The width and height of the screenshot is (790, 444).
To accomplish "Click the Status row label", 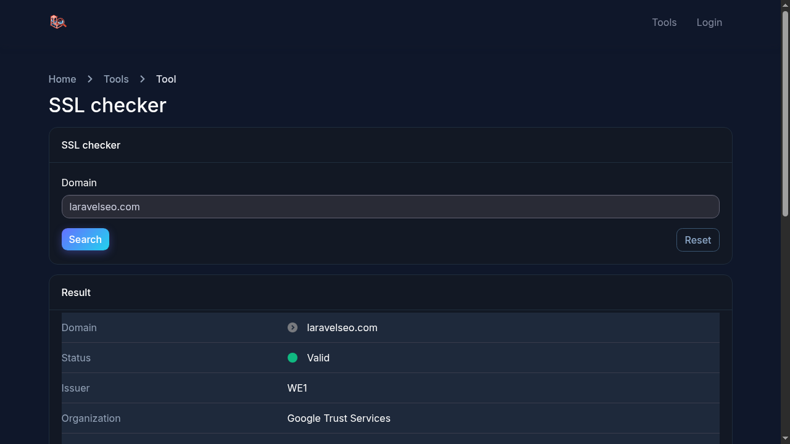I will point(76,358).
